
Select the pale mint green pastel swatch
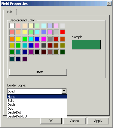point(37,26)
